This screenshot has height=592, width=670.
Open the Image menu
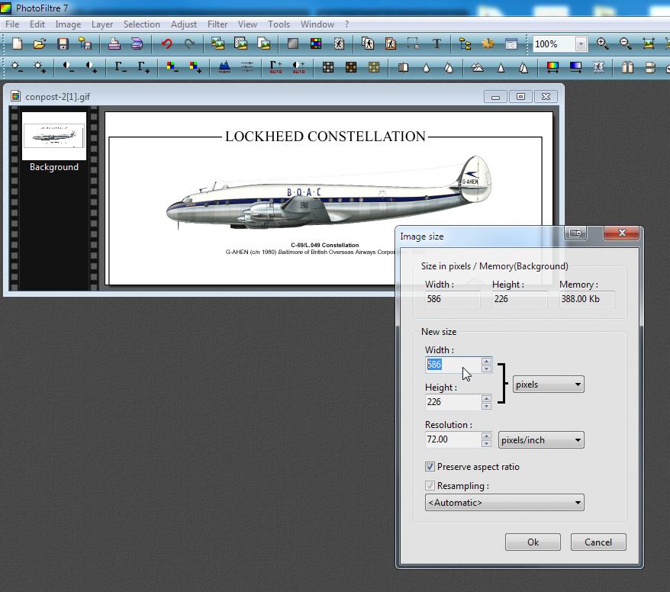[x=68, y=24]
